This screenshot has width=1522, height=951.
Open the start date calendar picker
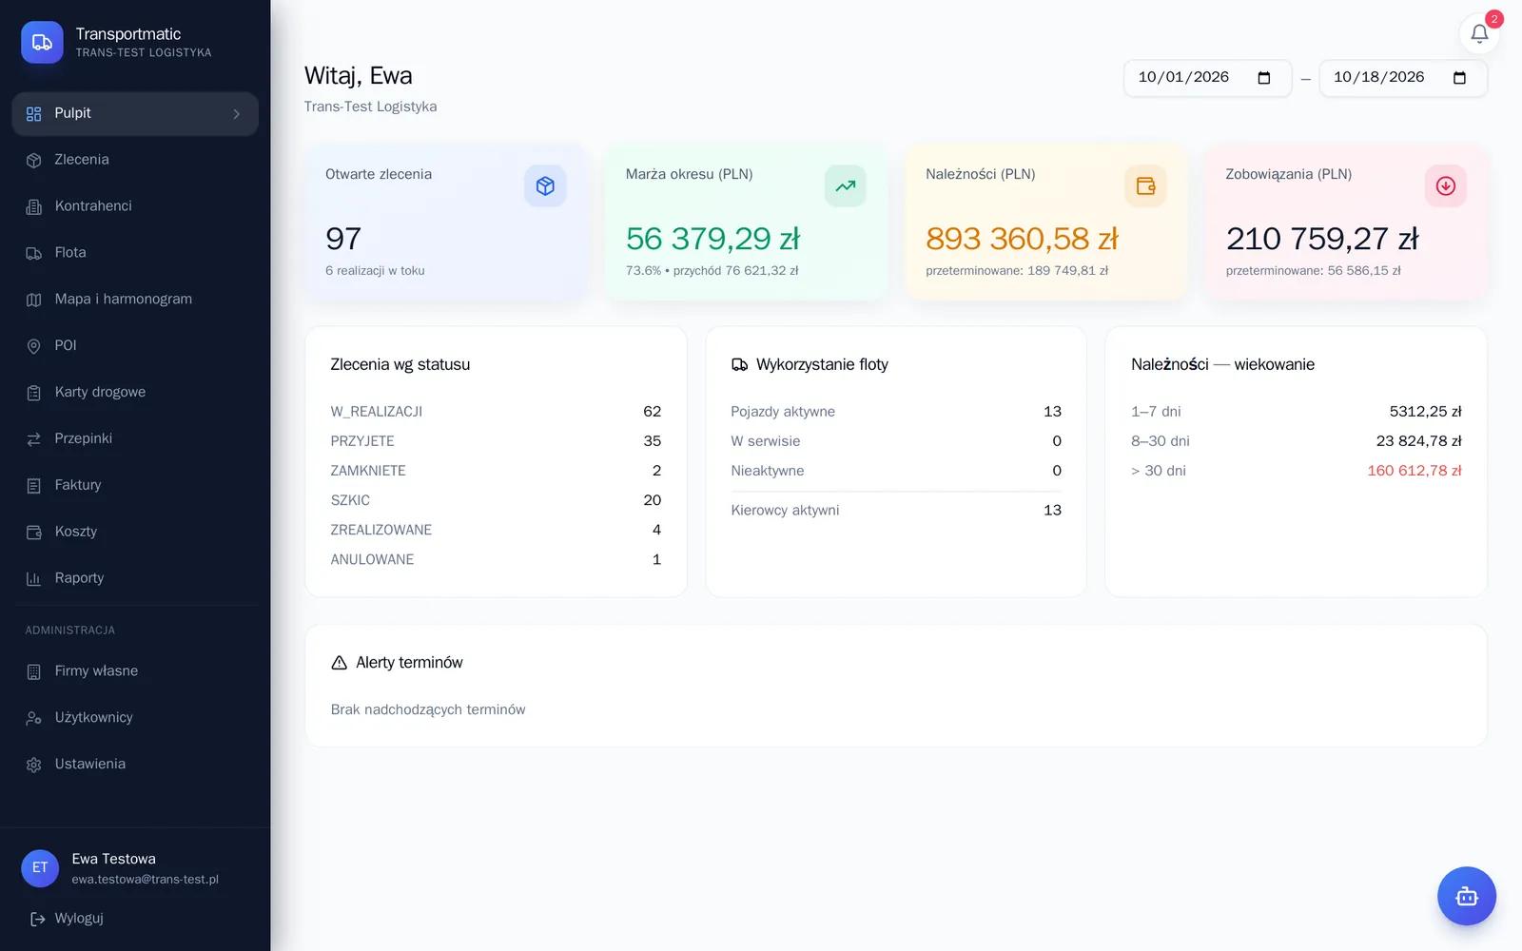point(1264,78)
